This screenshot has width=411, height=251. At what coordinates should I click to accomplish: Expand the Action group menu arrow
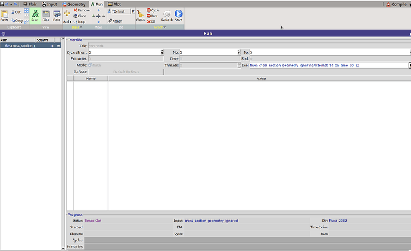tap(164, 27)
